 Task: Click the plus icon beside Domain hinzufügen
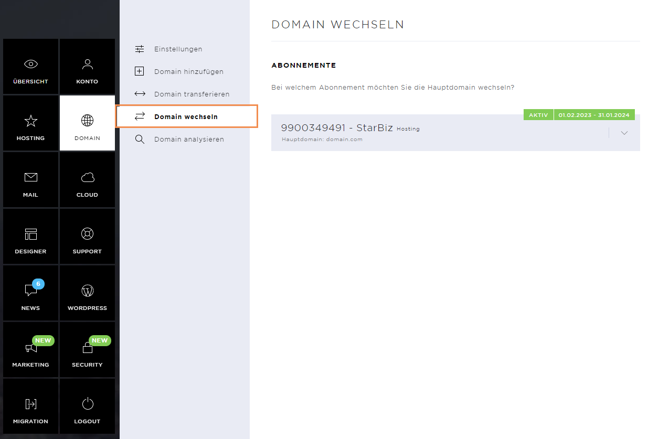coord(140,71)
